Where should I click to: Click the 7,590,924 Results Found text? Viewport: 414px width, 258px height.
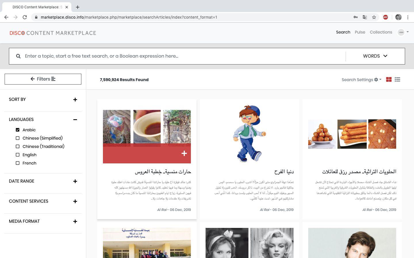pos(124,80)
